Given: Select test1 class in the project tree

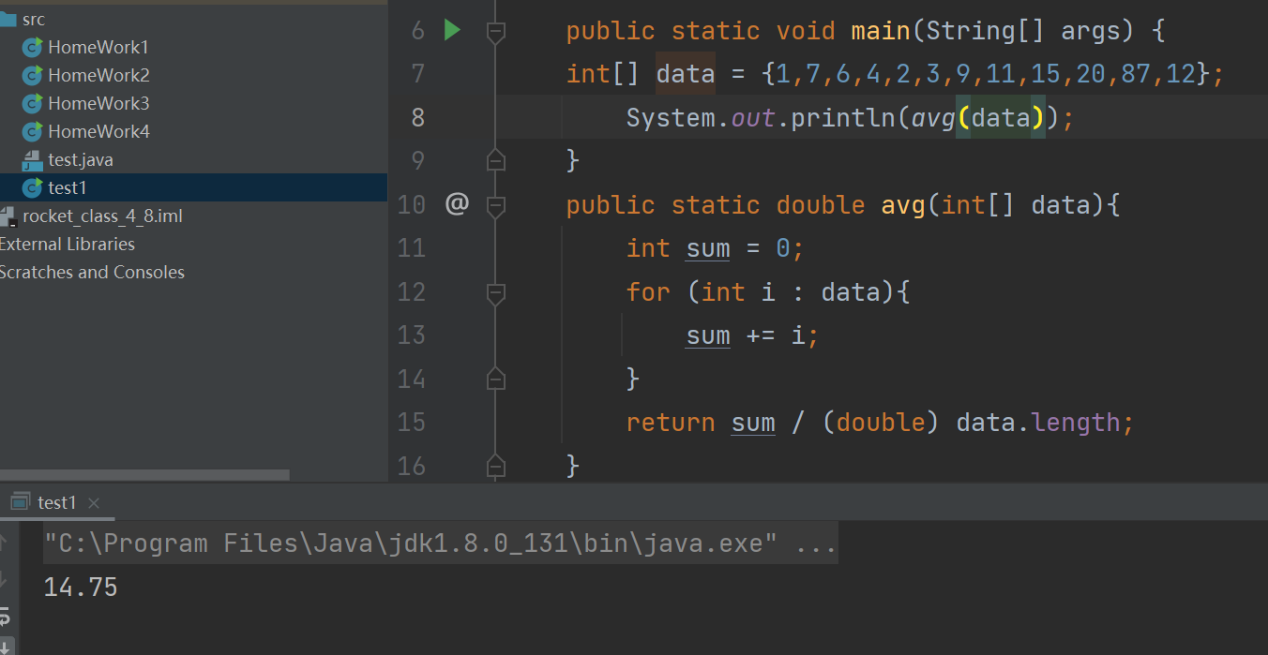Looking at the screenshot, I should [x=68, y=187].
